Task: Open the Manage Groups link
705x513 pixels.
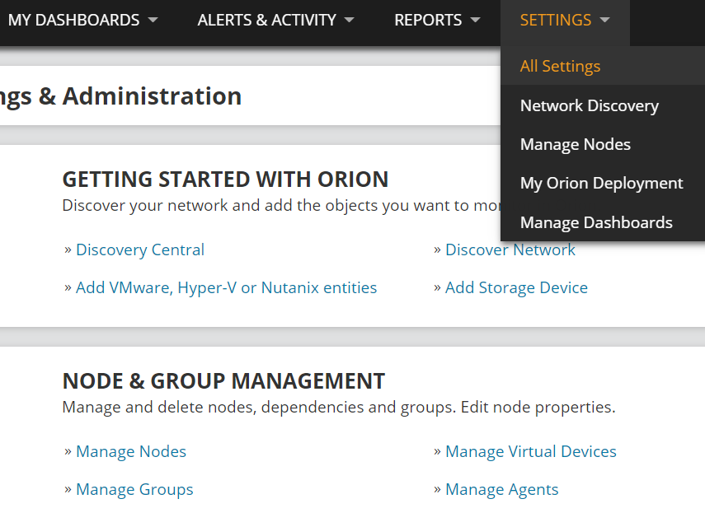Action: [134, 490]
